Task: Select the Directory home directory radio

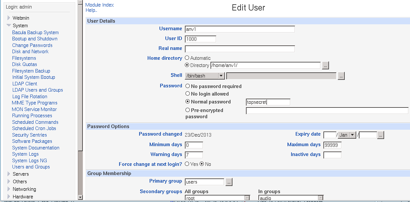Action: (187, 65)
